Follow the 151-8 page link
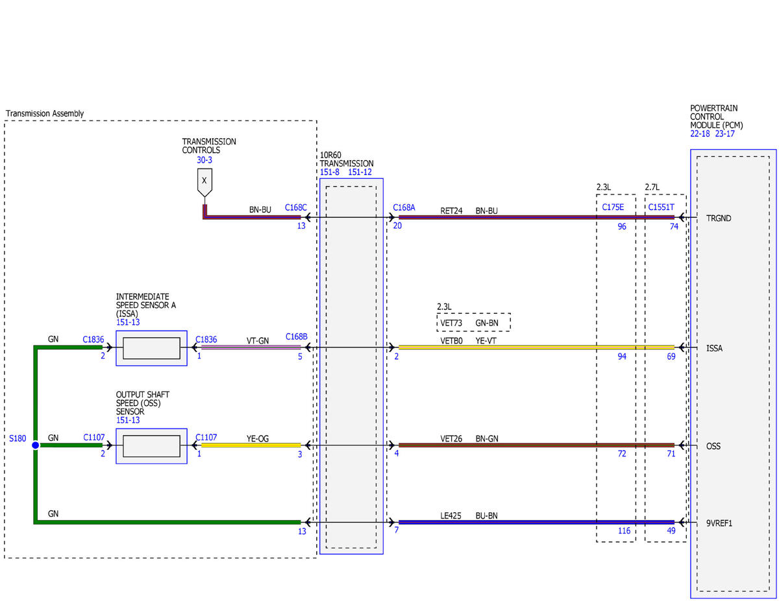 pos(330,172)
